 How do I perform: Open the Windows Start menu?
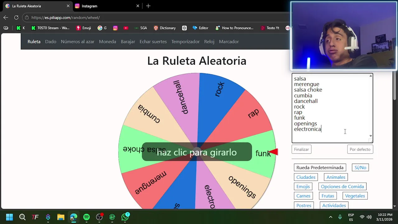click(x=9, y=217)
